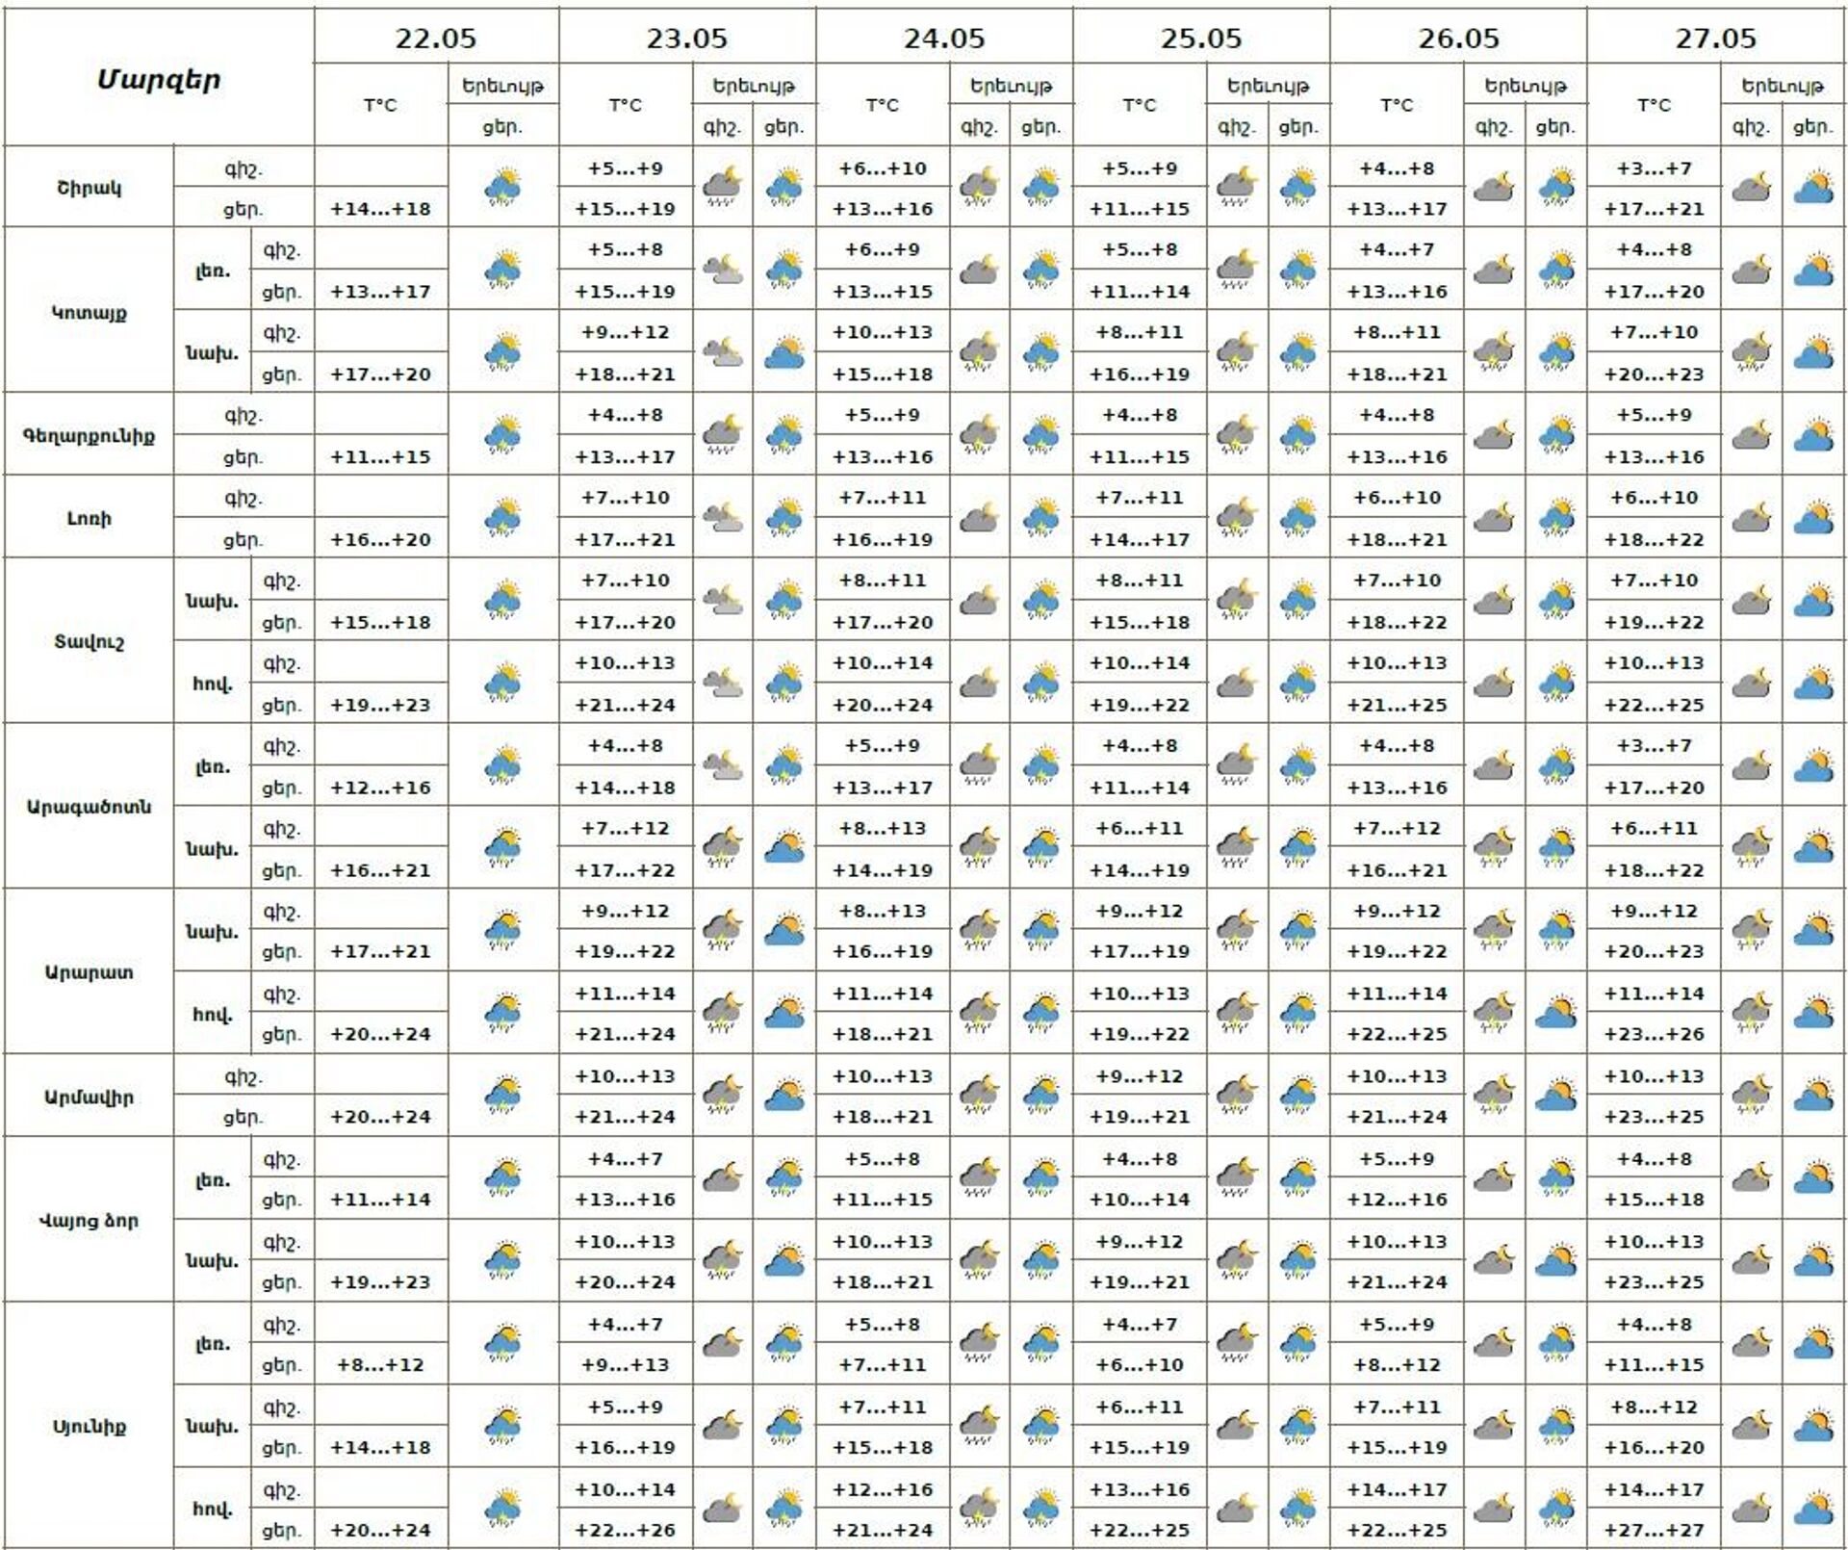
Task: Click the Լոռի region label
Action: [x=89, y=518]
